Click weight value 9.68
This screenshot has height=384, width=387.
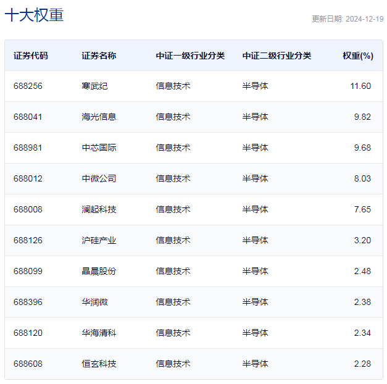coord(362,148)
